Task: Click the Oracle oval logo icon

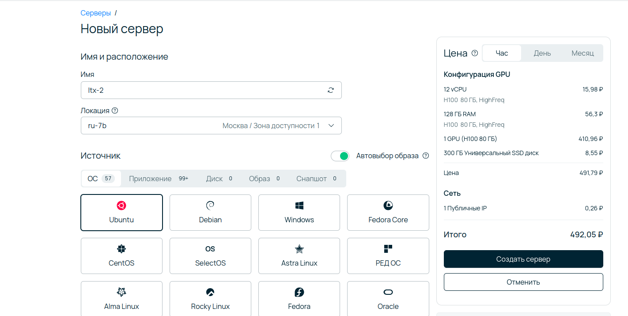Action: [x=388, y=292]
